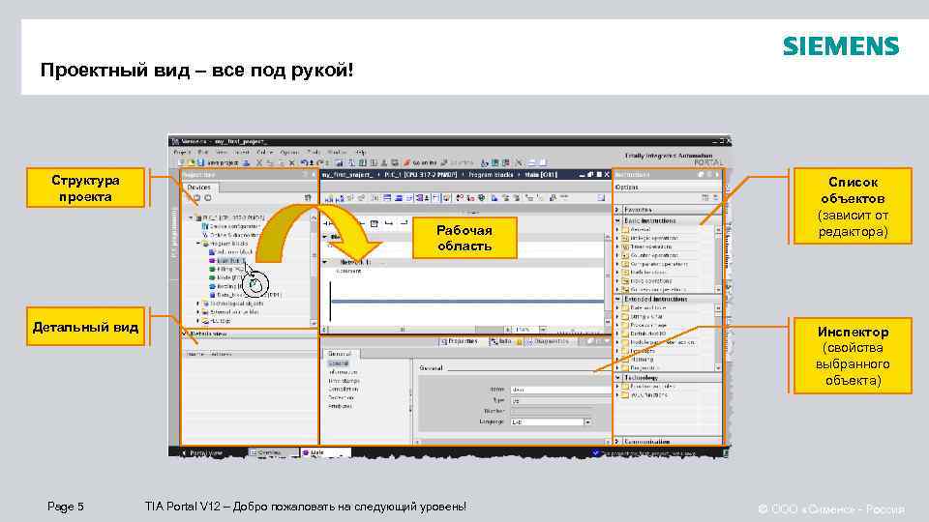929x522 pixels.
Task: Switch to the Devices tab
Action: pos(198,187)
